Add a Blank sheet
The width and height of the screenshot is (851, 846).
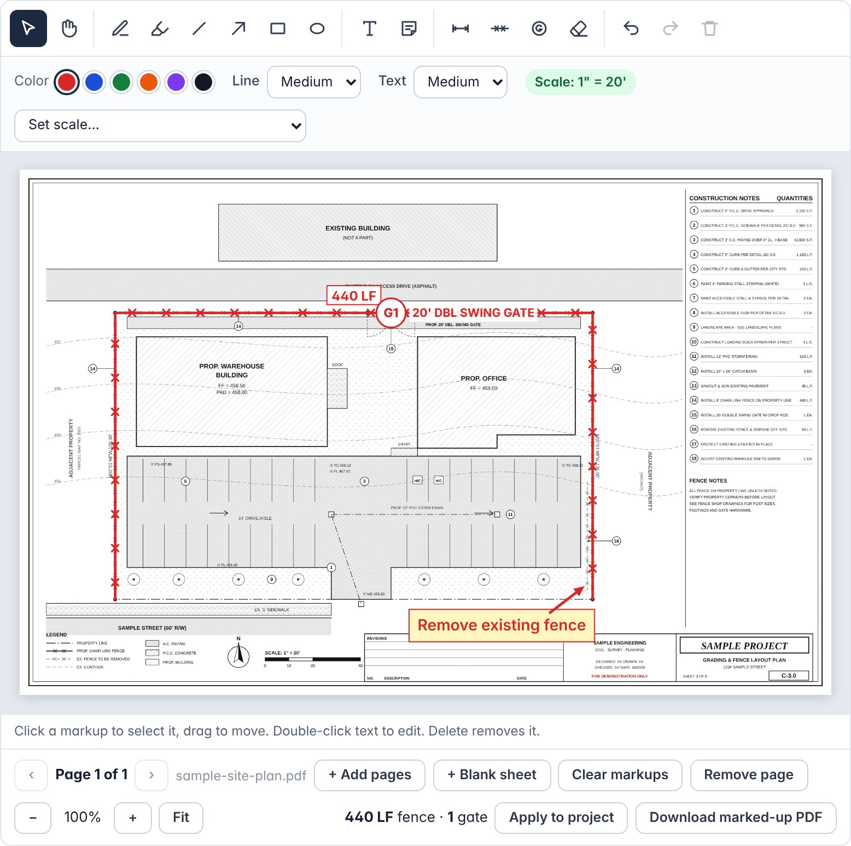click(492, 775)
